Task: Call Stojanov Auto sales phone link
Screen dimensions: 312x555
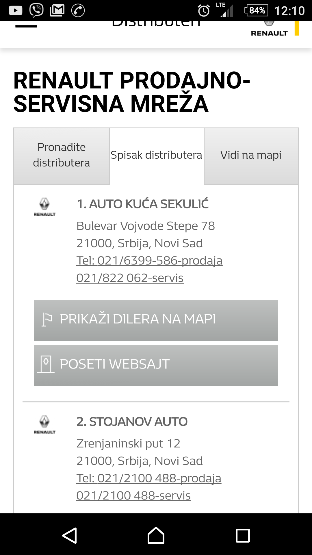Action: coord(149,478)
